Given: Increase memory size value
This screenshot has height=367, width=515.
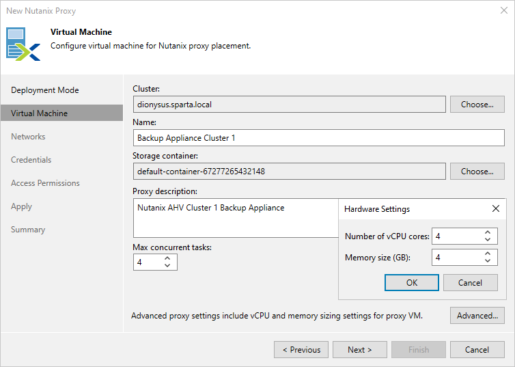Looking at the screenshot, I should [487, 254].
